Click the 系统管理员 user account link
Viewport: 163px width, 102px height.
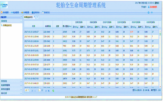(x=153, y=7)
